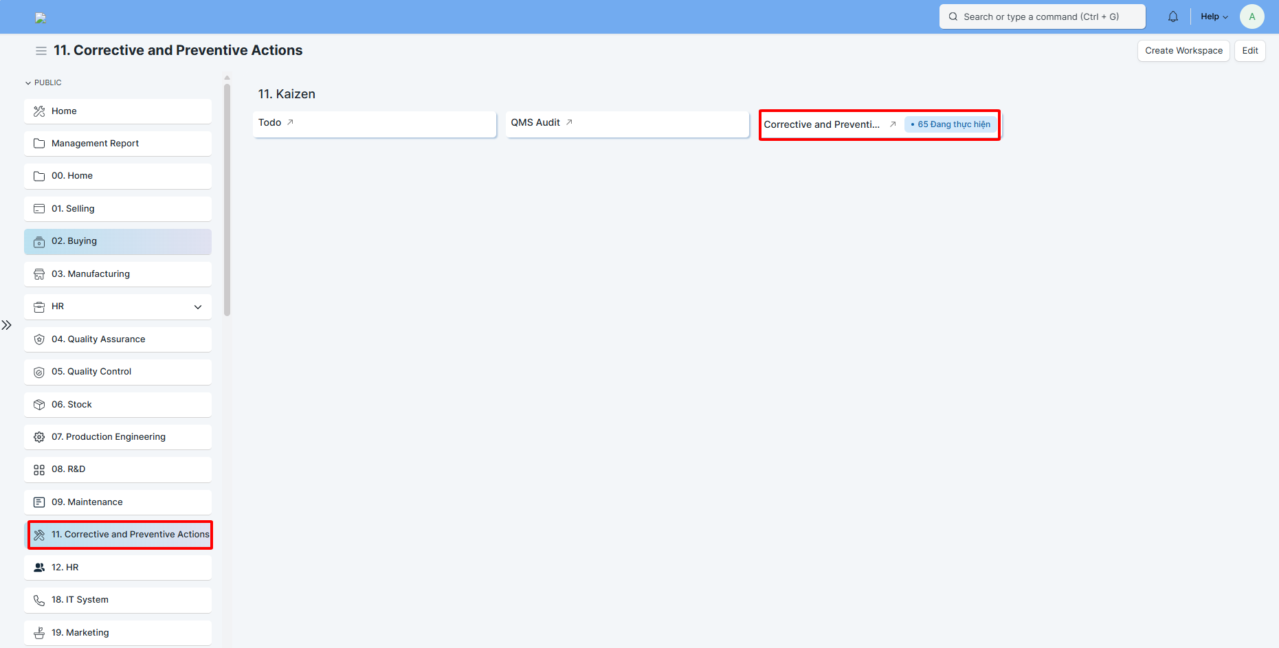Click the QMS Audit arrow icon
Viewport: 1279px width, 648px height.
[569, 122]
